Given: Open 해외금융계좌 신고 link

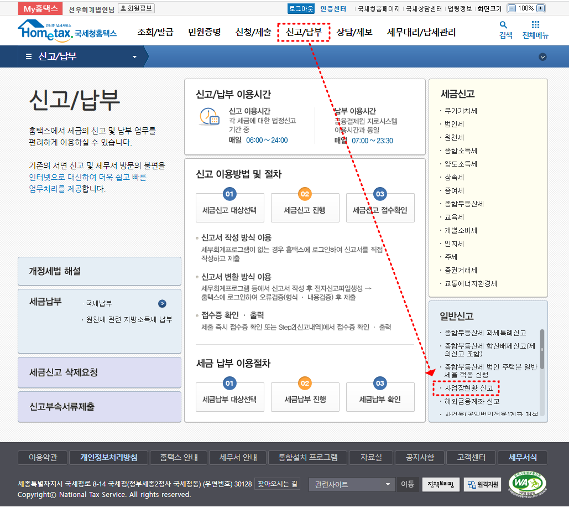Looking at the screenshot, I should coord(472,401).
